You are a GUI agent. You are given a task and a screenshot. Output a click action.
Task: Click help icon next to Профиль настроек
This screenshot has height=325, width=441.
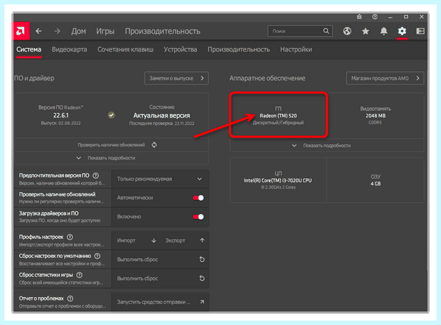tap(70, 237)
